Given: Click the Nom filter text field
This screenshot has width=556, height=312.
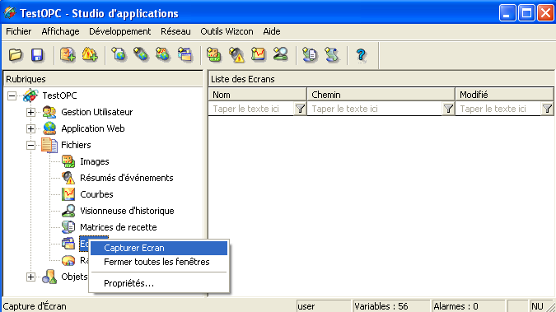Looking at the screenshot, I should 252,109.
